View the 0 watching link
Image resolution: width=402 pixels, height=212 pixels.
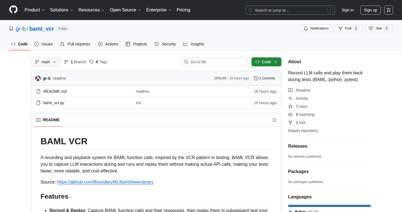[x=305, y=114]
